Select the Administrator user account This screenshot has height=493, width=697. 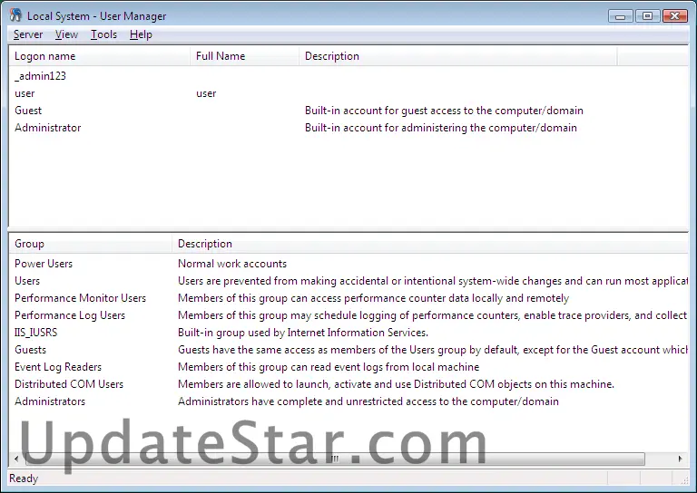tap(47, 128)
